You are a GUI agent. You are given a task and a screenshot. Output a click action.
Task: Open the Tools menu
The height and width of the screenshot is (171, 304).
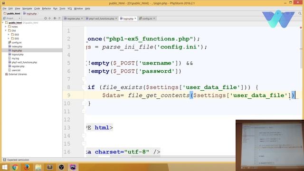pos(62,9)
